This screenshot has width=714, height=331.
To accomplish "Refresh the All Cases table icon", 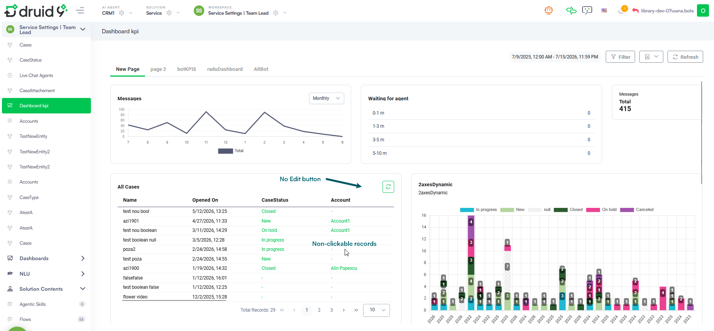I will coord(388,187).
